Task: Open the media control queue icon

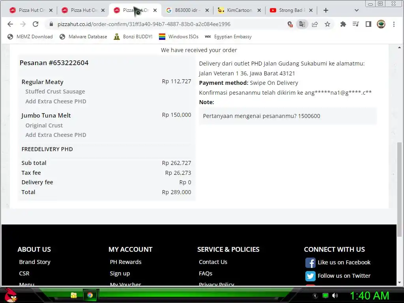Action: click(355, 24)
